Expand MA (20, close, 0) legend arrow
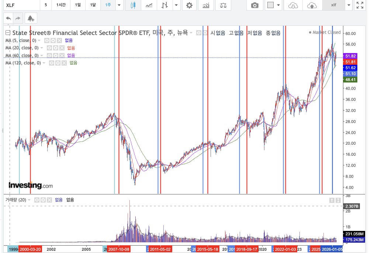The height and width of the screenshot is (253, 371). 42,48
